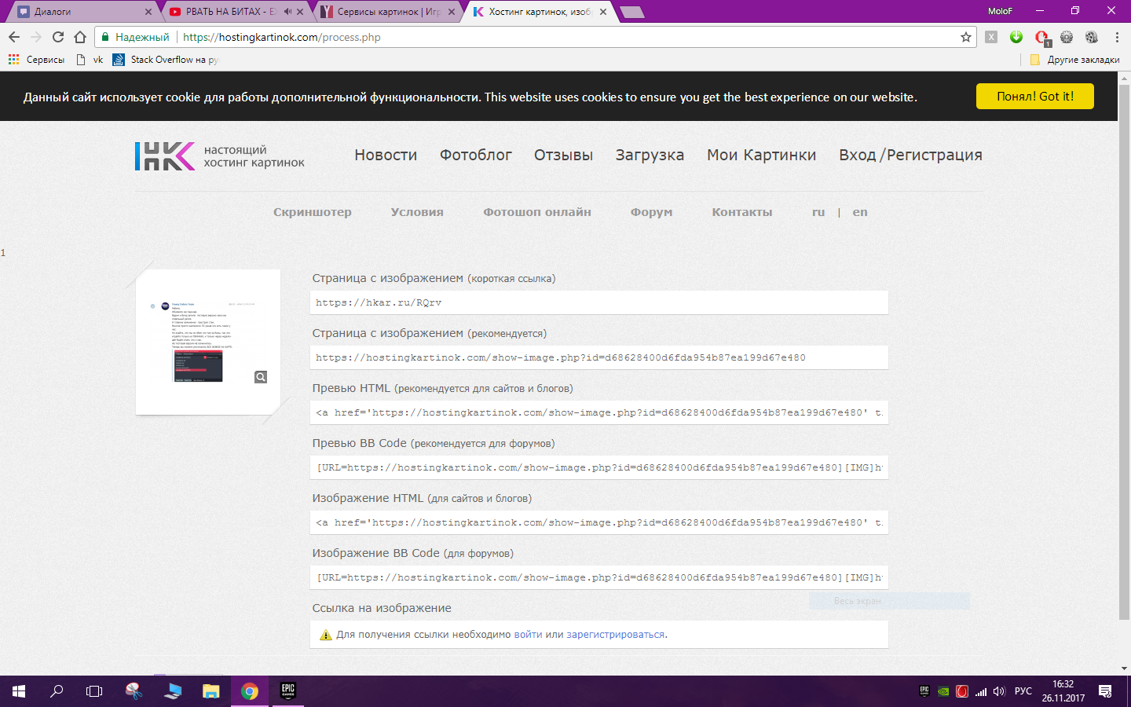Expand the Сервисы apps grid

pos(13,59)
